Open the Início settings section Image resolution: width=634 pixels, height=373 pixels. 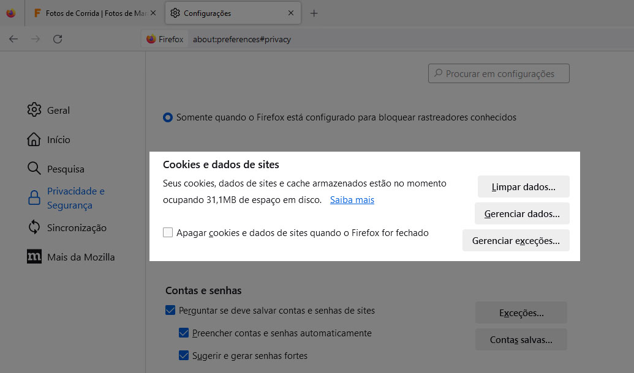coord(59,139)
